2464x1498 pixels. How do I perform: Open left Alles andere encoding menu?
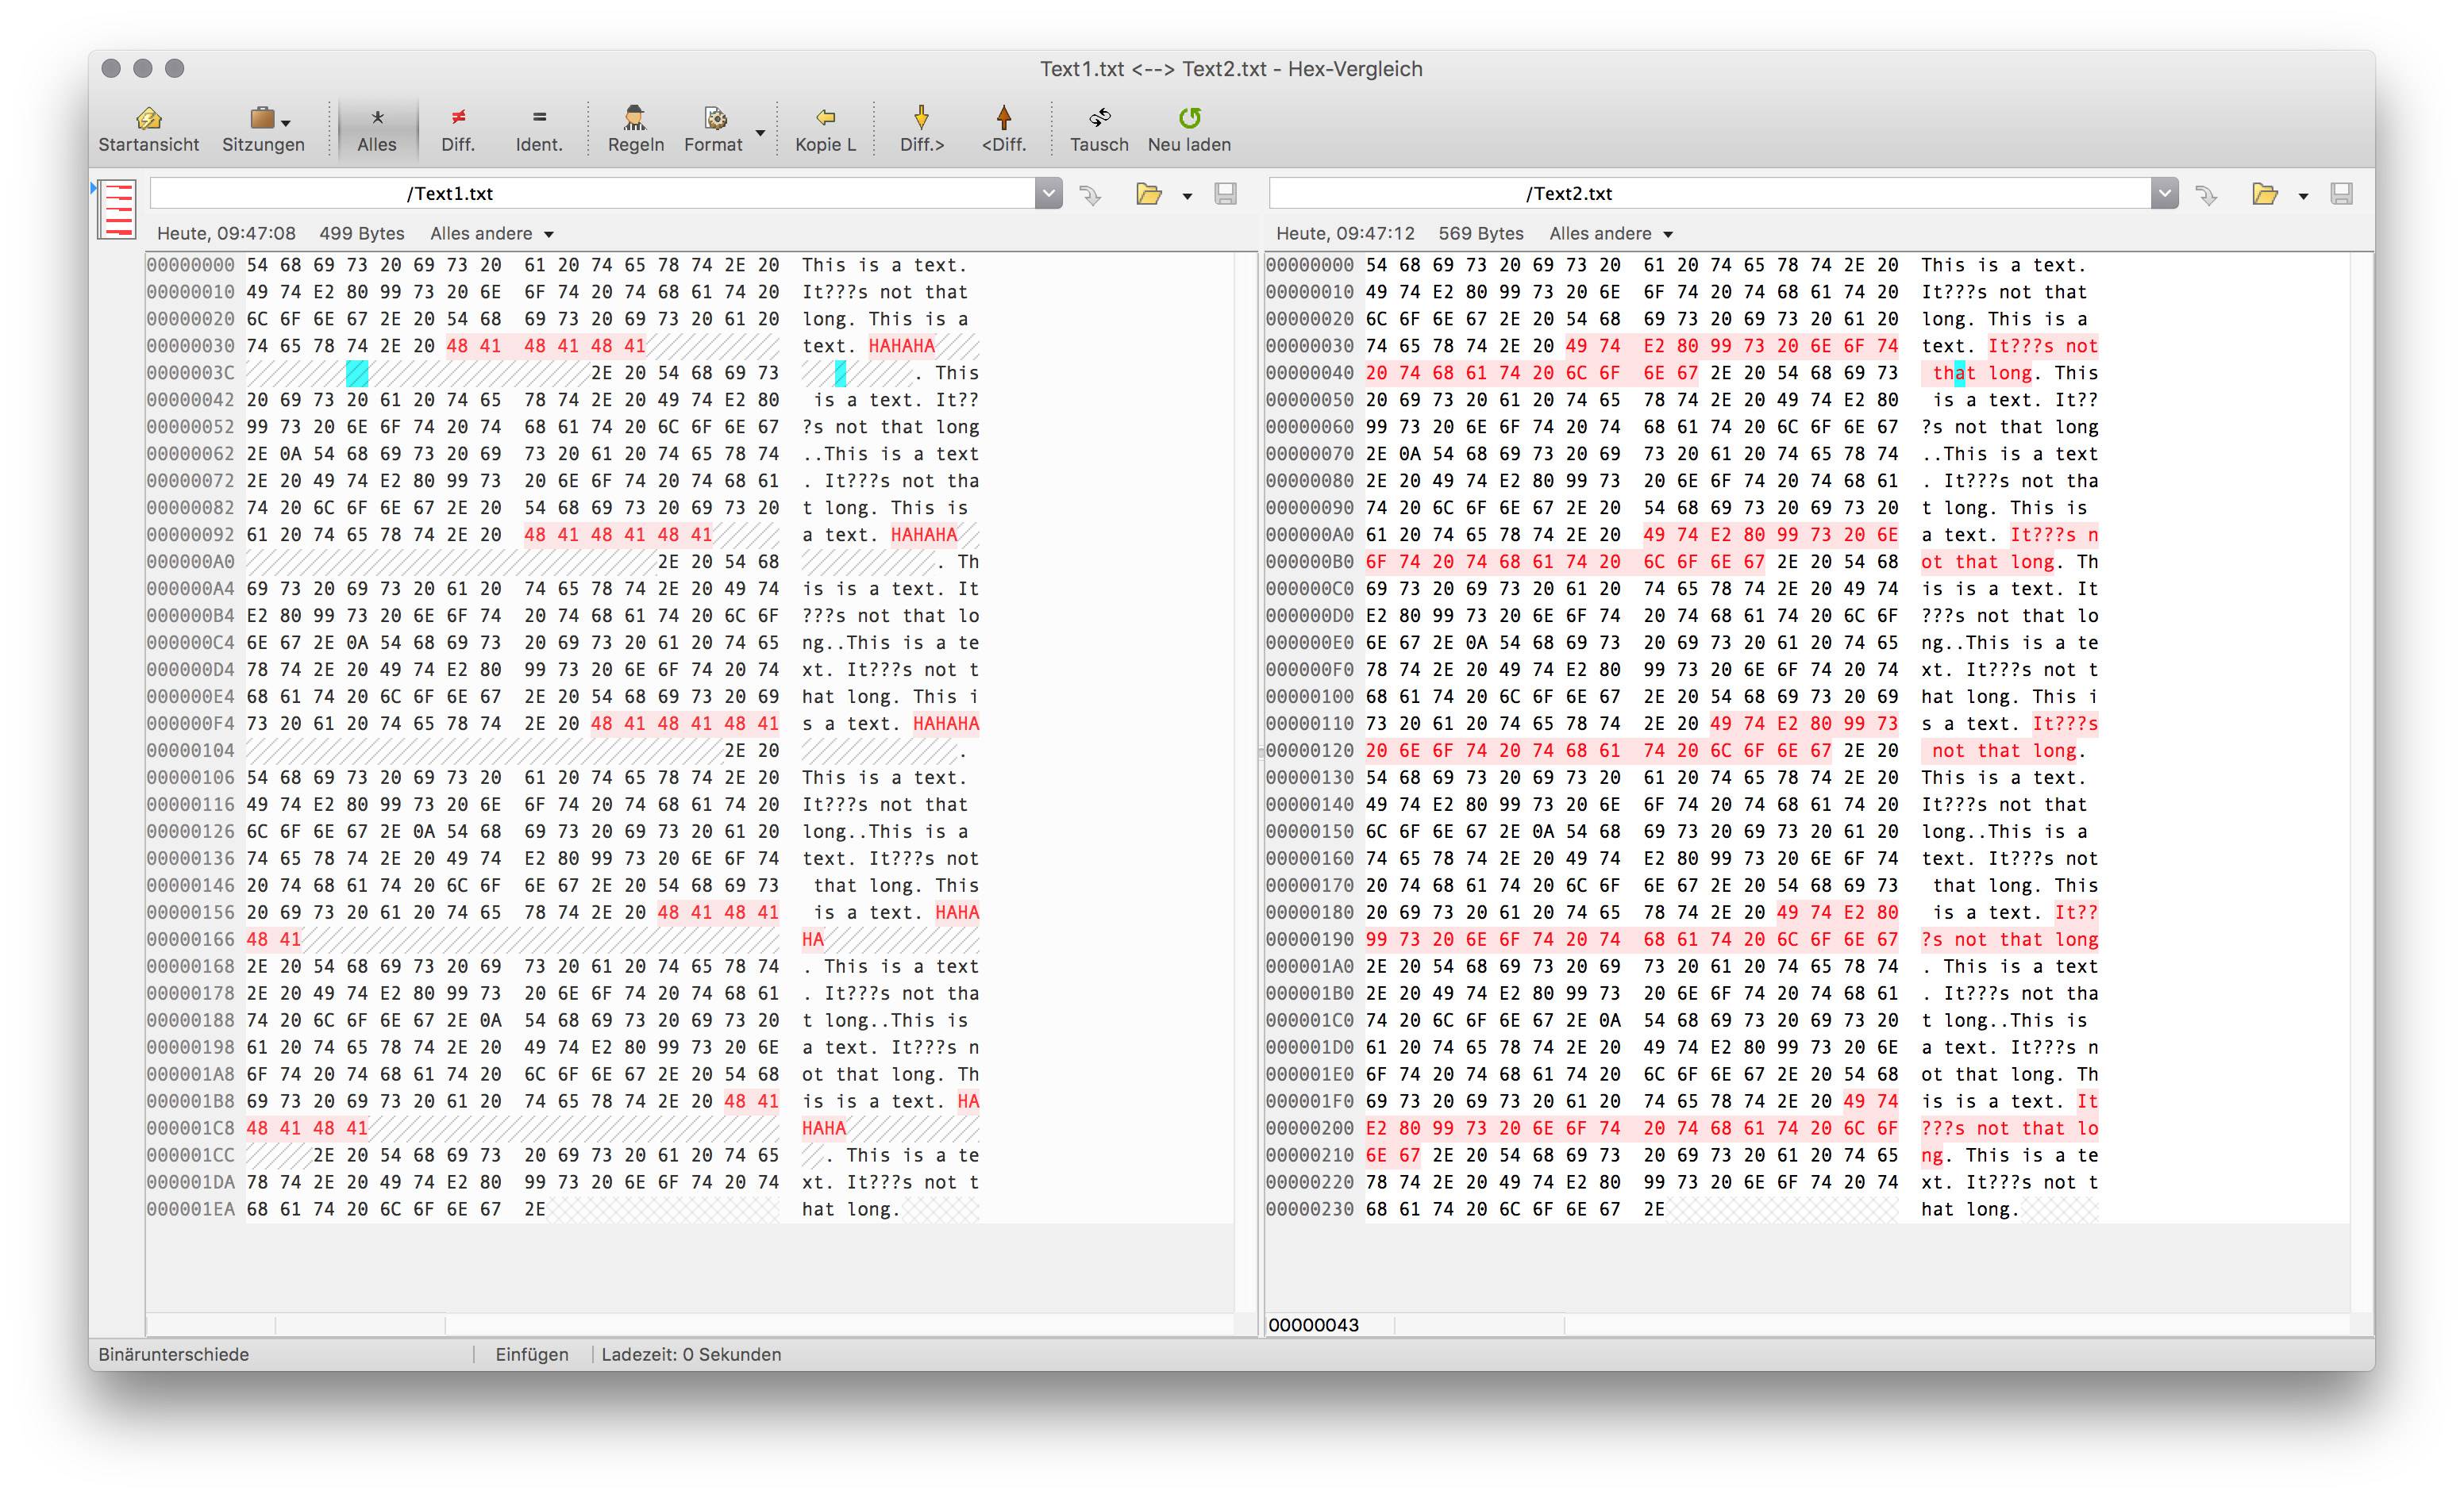[492, 234]
